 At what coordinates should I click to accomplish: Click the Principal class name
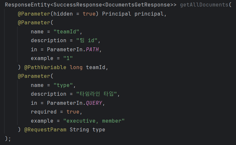pos(115,14)
